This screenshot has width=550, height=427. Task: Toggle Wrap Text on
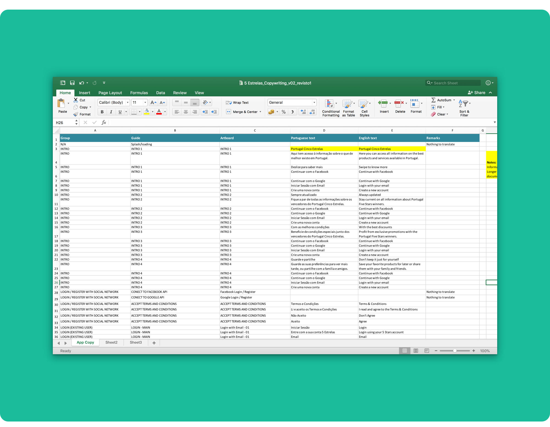click(x=237, y=103)
